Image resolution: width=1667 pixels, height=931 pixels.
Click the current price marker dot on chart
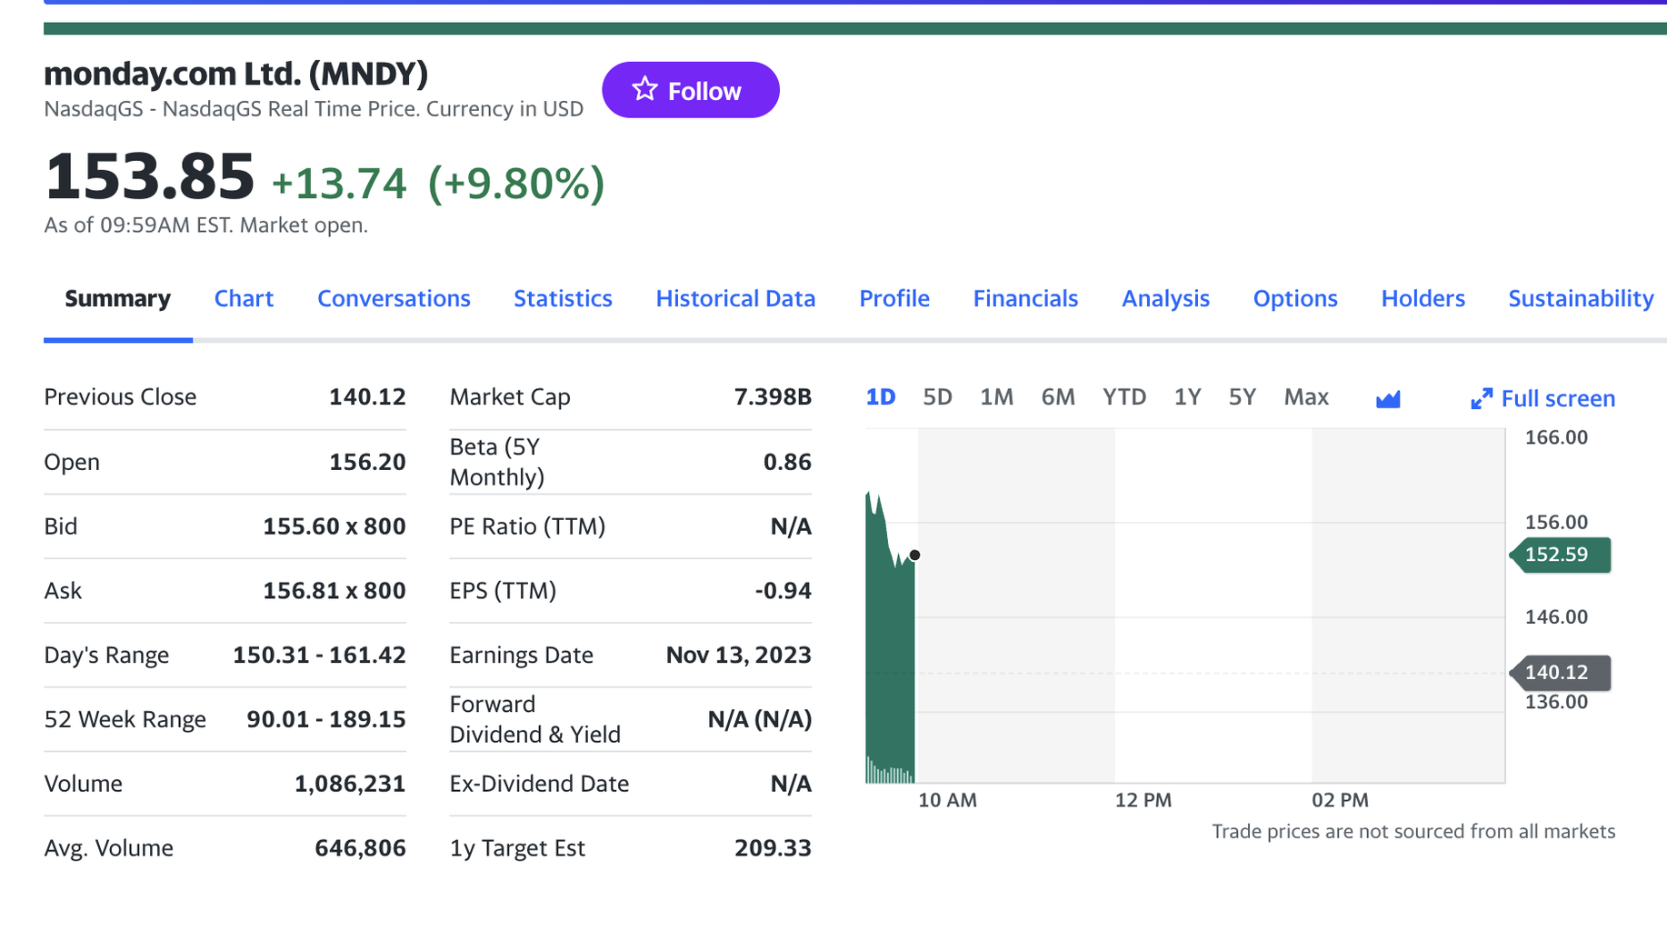tap(914, 555)
